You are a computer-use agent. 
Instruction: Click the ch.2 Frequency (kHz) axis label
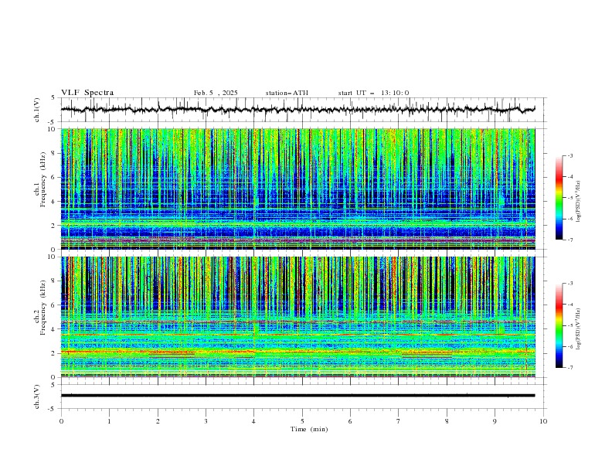[x=40, y=307]
